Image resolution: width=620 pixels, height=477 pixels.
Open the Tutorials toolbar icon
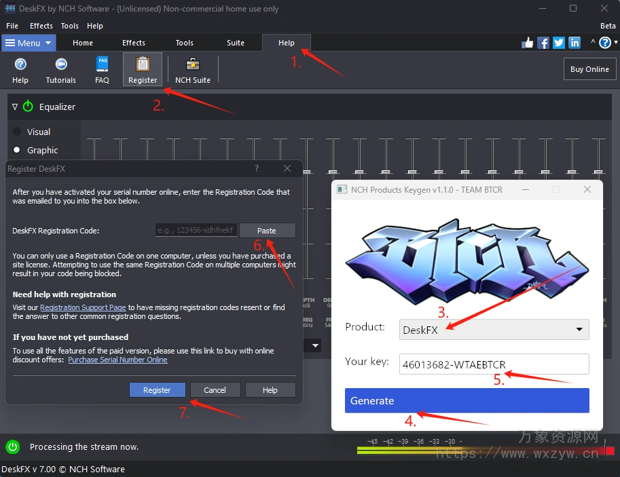pyautogui.click(x=60, y=69)
